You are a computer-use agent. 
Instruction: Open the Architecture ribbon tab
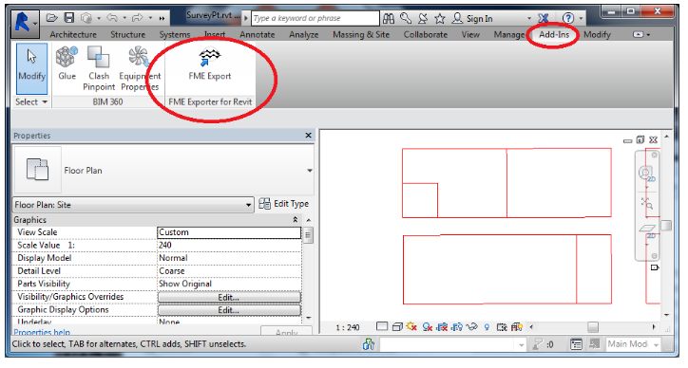(x=73, y=34)
